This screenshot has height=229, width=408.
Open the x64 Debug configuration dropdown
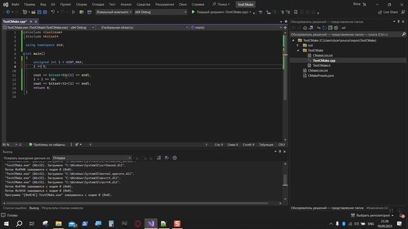tap(161, 12)
